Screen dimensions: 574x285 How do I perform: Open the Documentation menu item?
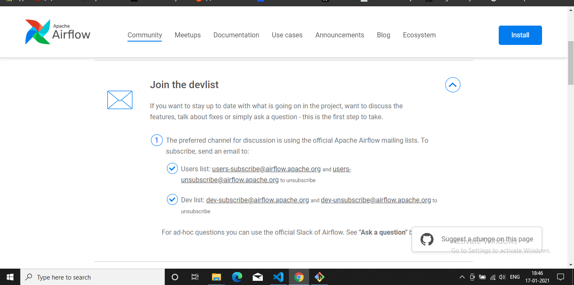(x=236, y=35)
